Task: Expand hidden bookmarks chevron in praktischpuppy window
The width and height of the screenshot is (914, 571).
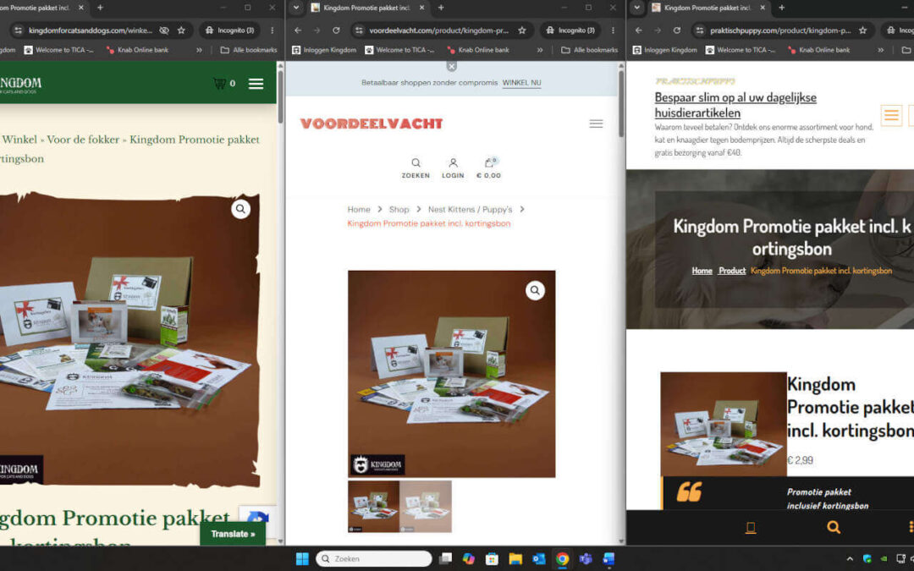Action: [881, 50]
